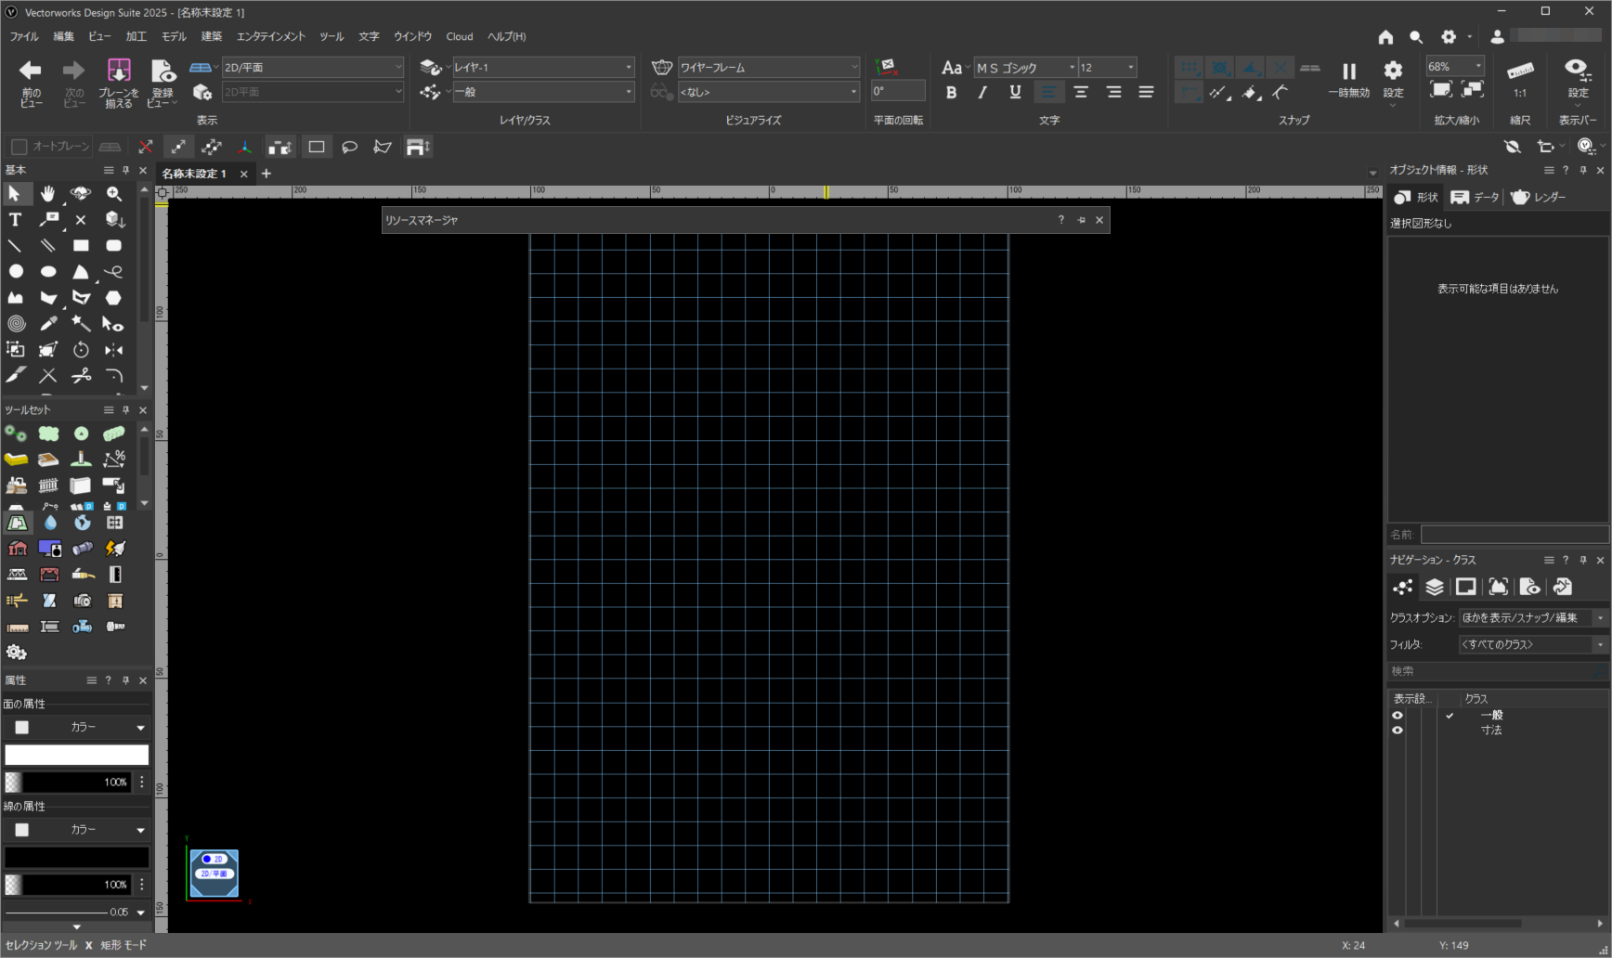Click the user account icon
Screen dimensions: 1612x958
[1497, 36]
